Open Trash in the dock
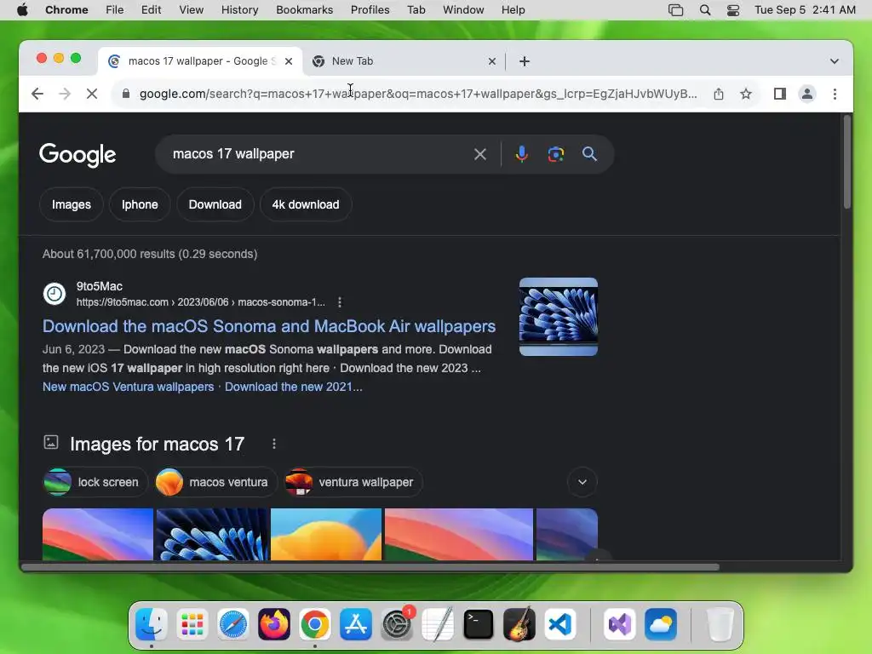This screenshot has height=654, width=872. click(x=720, y=624)
